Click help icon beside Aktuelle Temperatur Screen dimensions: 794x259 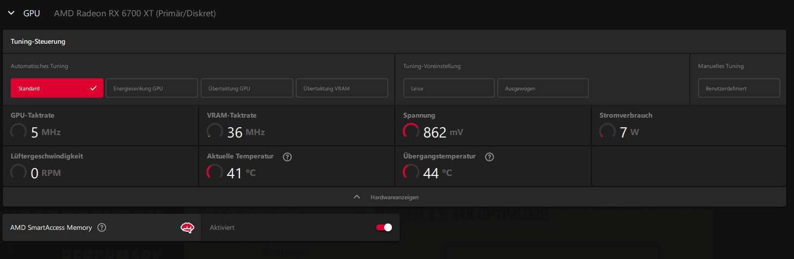tap(287, 156)
